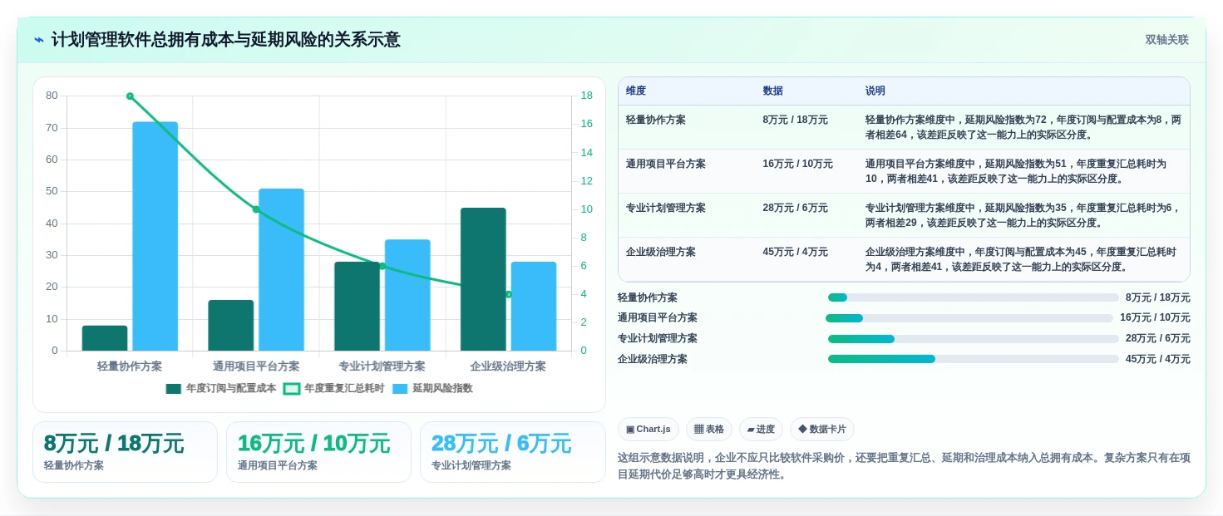Viewport: 1223px width, 516px height.
Task: Click the table cell 8万元 / 18万元
Action: 795,120
